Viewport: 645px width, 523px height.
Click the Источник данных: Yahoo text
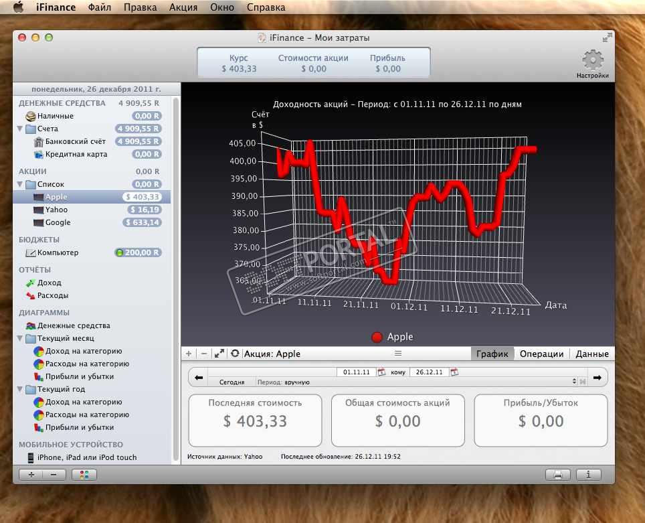pos(225,457)
